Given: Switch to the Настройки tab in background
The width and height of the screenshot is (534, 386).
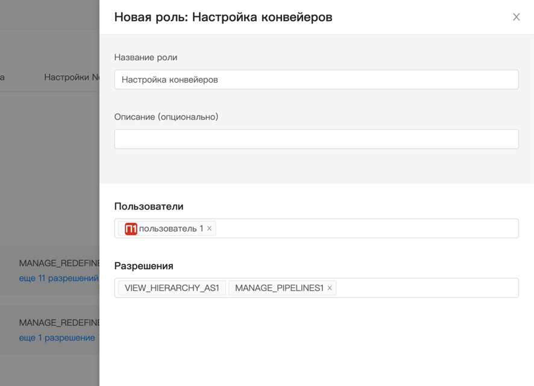Looking at the screenshot, I should pos(71,77).
